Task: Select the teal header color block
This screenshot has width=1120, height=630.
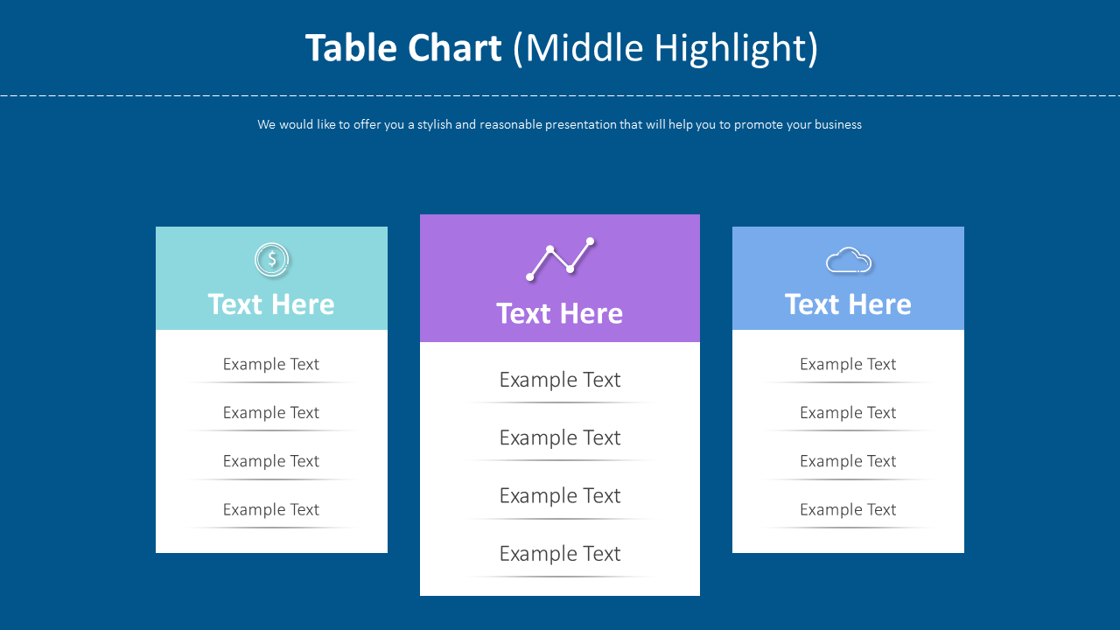Action: click(x=271, y=278)
